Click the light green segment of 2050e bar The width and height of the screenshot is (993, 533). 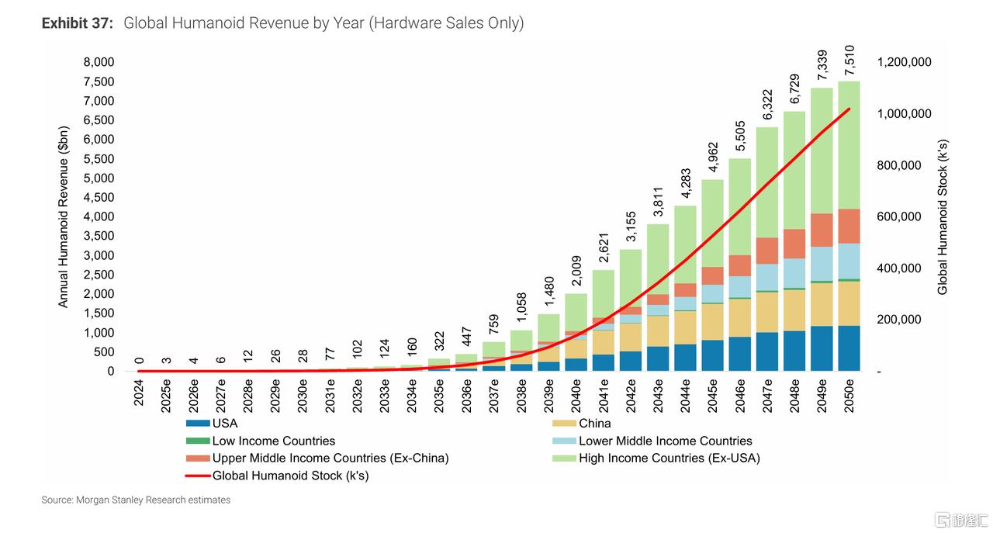849,145
